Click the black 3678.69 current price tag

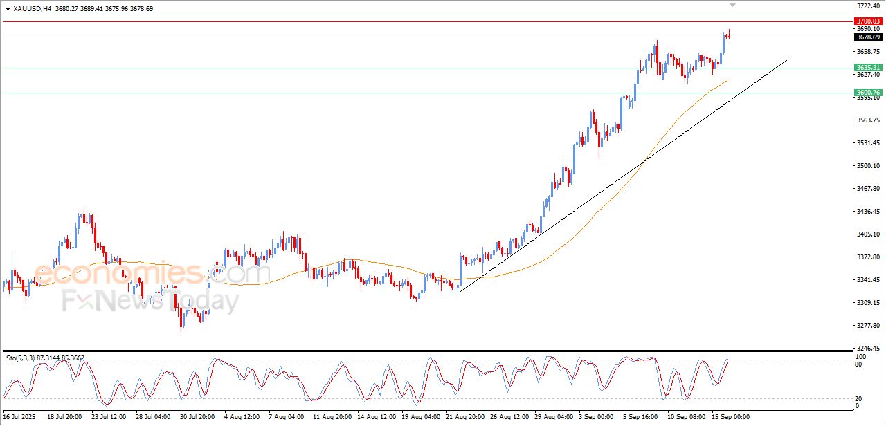(x=867, y=37)
